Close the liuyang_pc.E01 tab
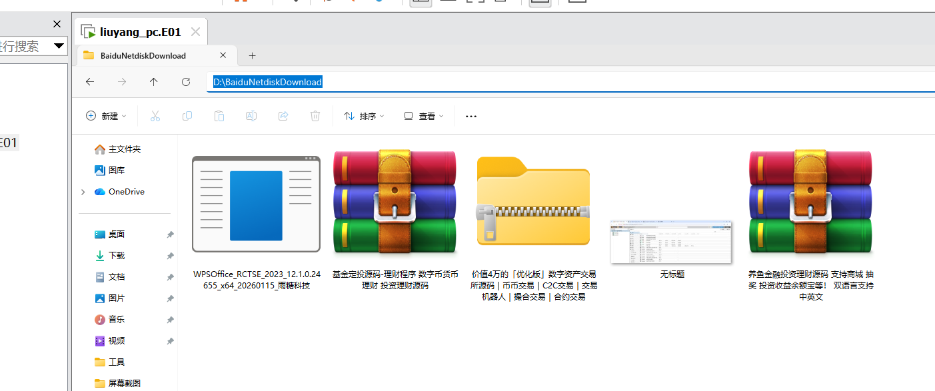 point(195,31)
